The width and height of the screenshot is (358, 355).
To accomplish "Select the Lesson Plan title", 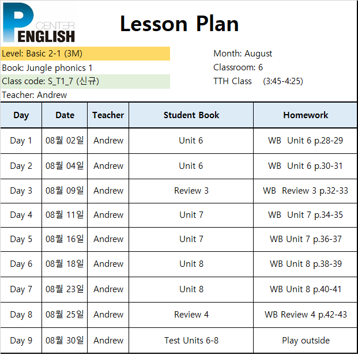I will (179, 24).
